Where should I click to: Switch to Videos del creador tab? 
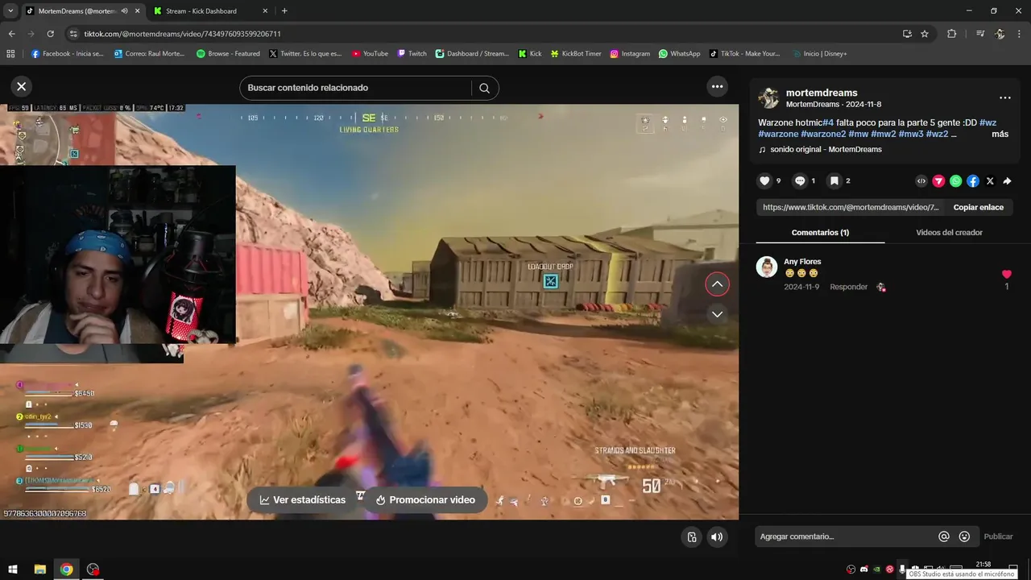pyautogui.click(x=949, y=232)
